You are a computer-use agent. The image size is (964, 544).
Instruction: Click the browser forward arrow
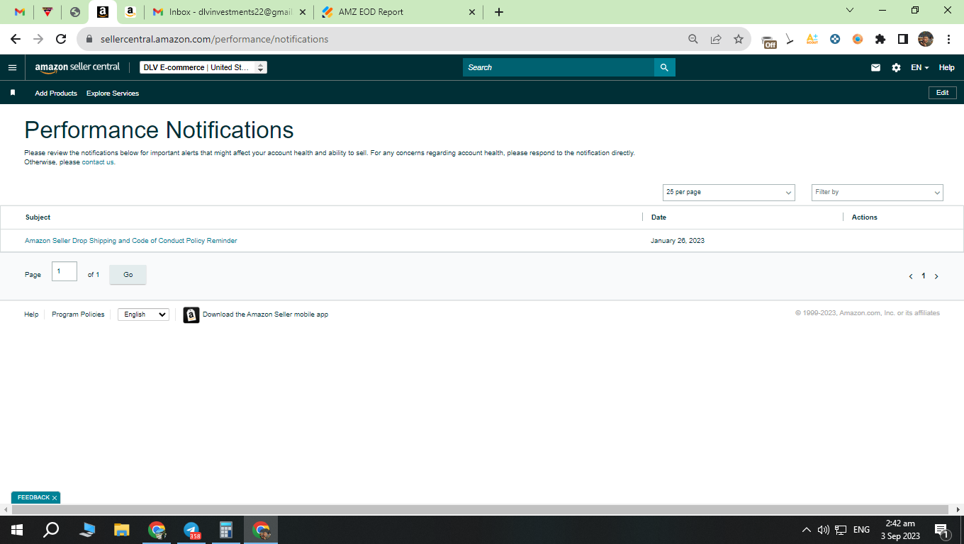pyautogui.click(x=38, y=39)
